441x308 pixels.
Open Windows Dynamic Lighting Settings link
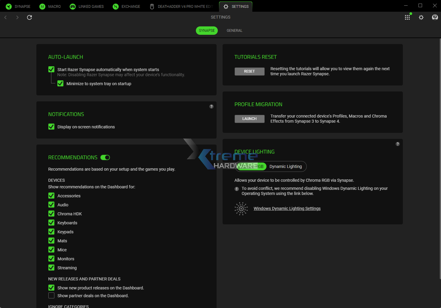click(287, 208)
